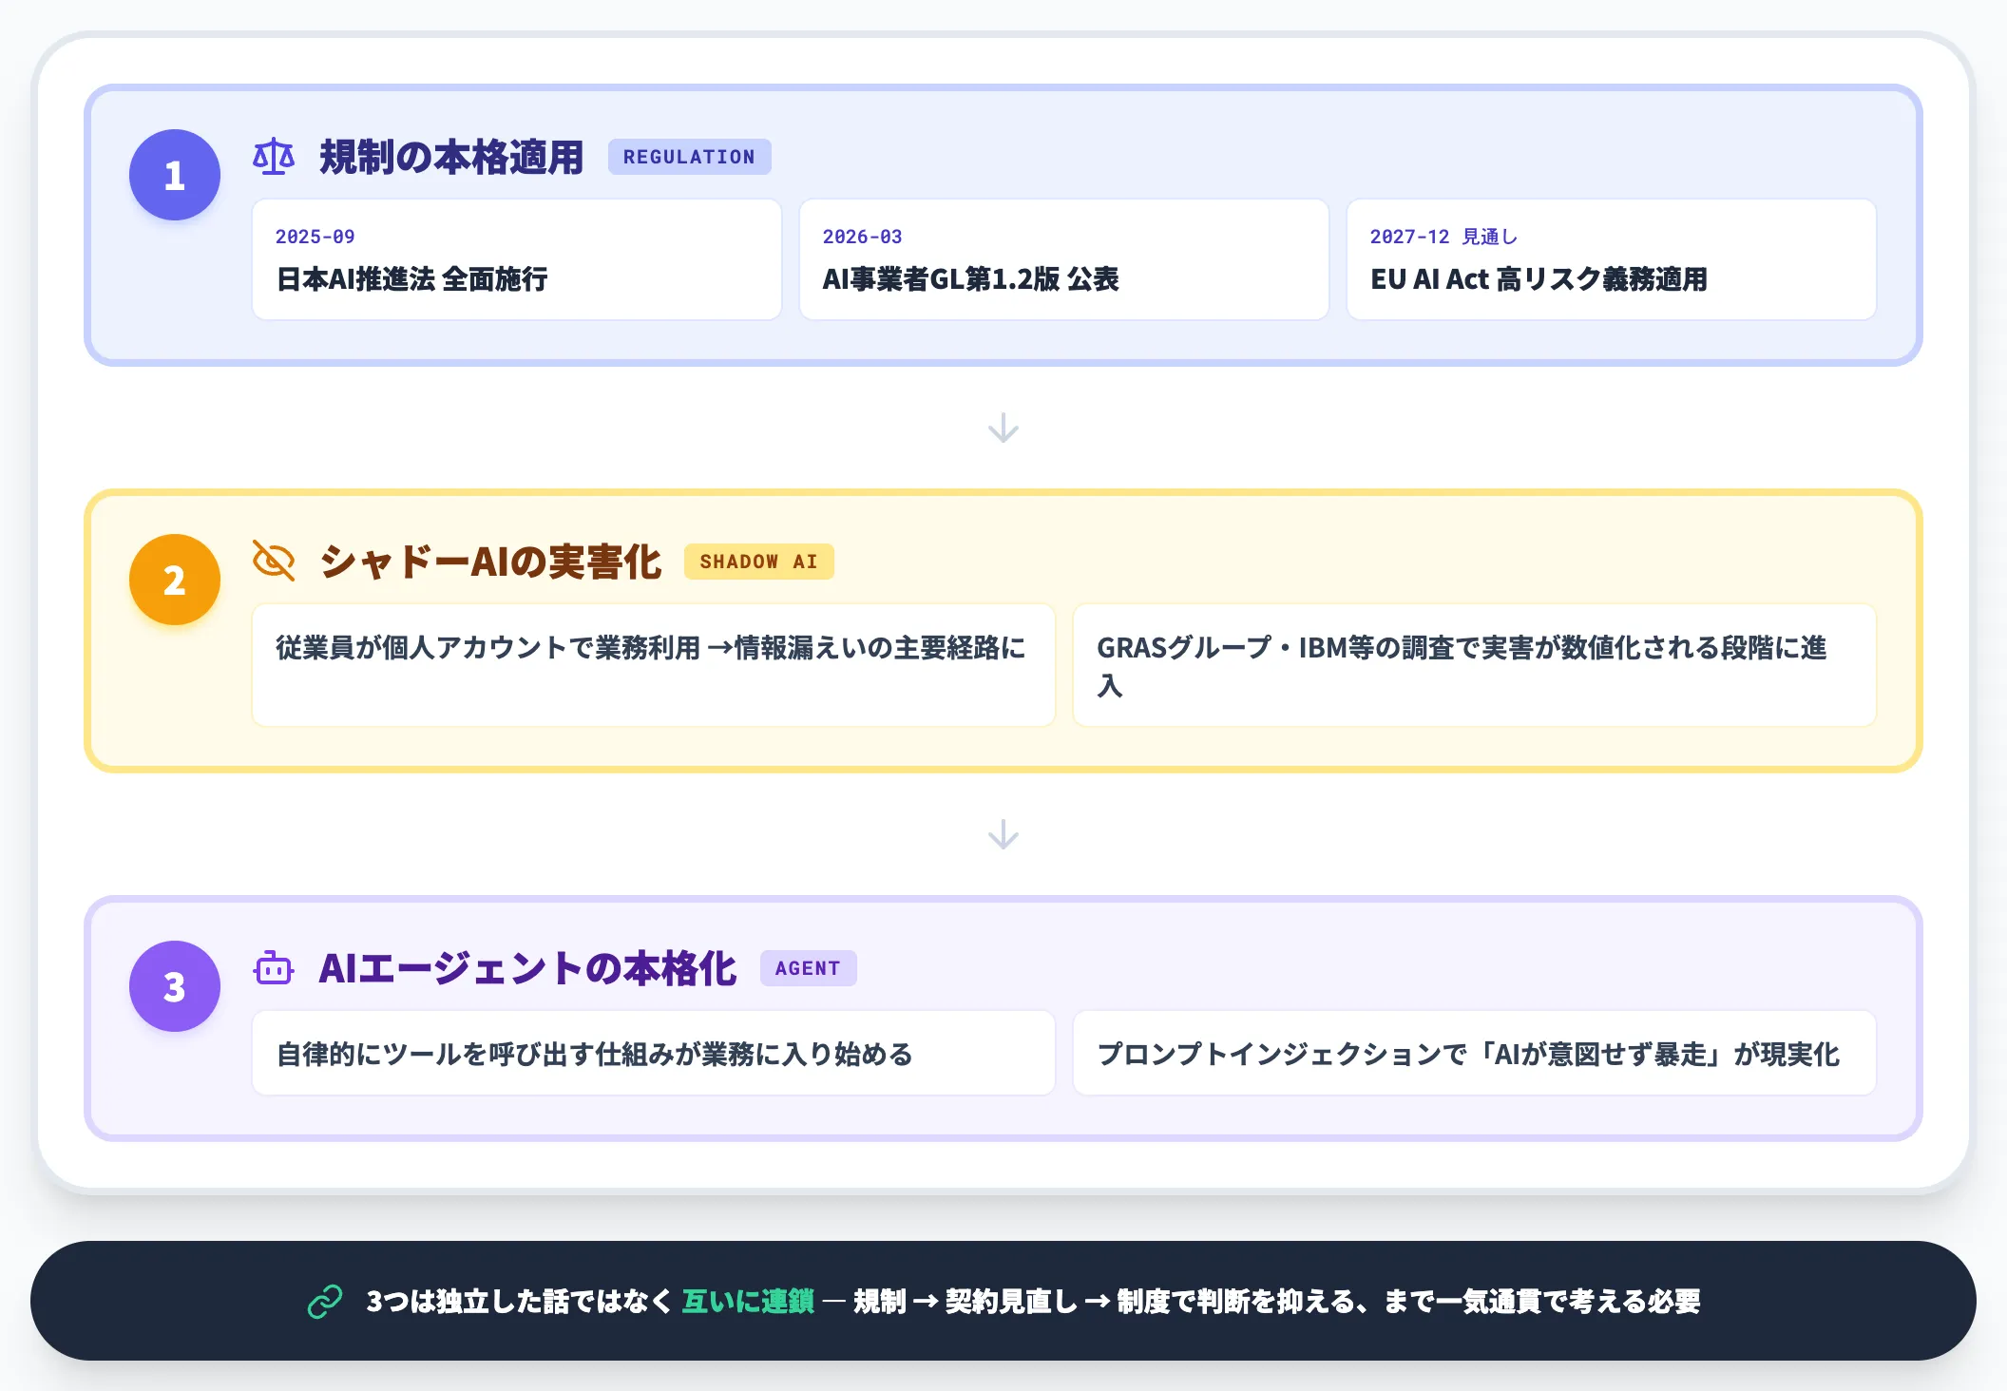2007x1391 pixels.
Task: Click the SHADOW AI badge
Action: click(x=759, y=562)
